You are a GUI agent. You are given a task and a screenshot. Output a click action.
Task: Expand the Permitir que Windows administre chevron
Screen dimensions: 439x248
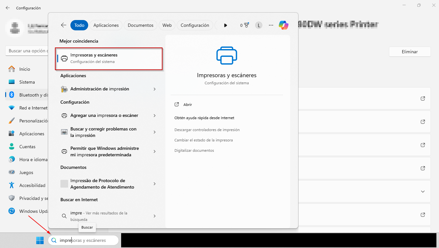pyautogui.click(x=155, y=151)
